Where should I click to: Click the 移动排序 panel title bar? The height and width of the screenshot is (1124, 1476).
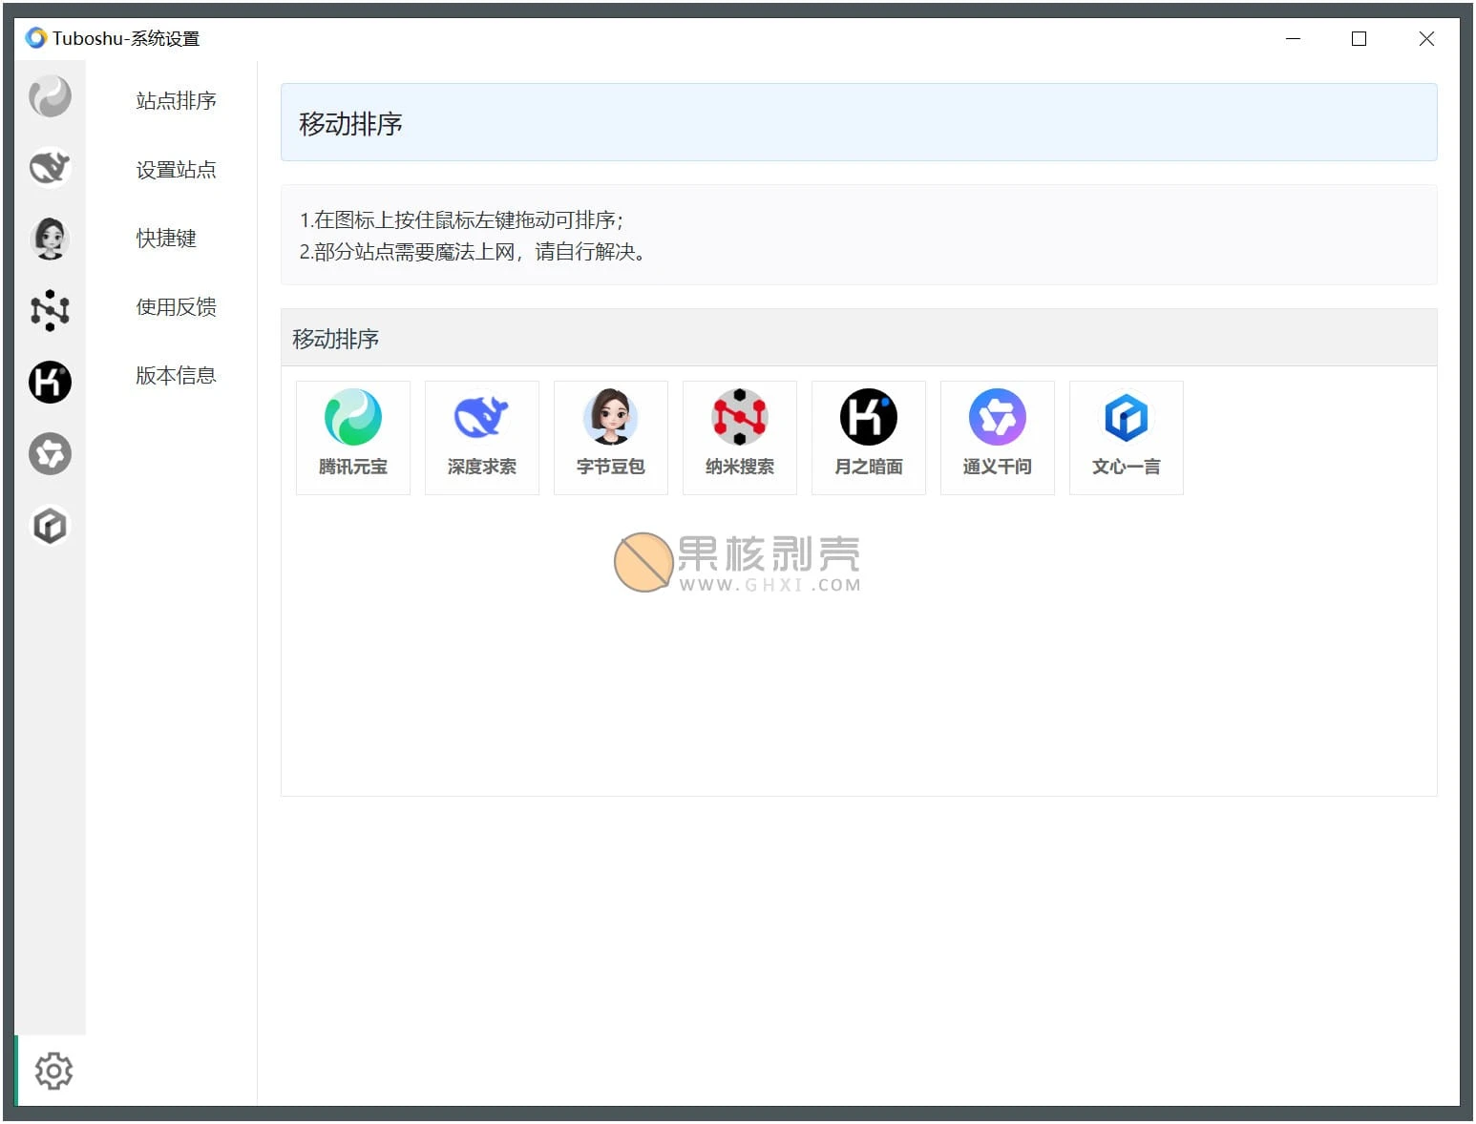click(x=858, y=338)
